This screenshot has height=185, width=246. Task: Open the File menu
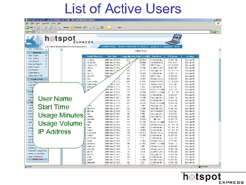click(x=27, y=23)
